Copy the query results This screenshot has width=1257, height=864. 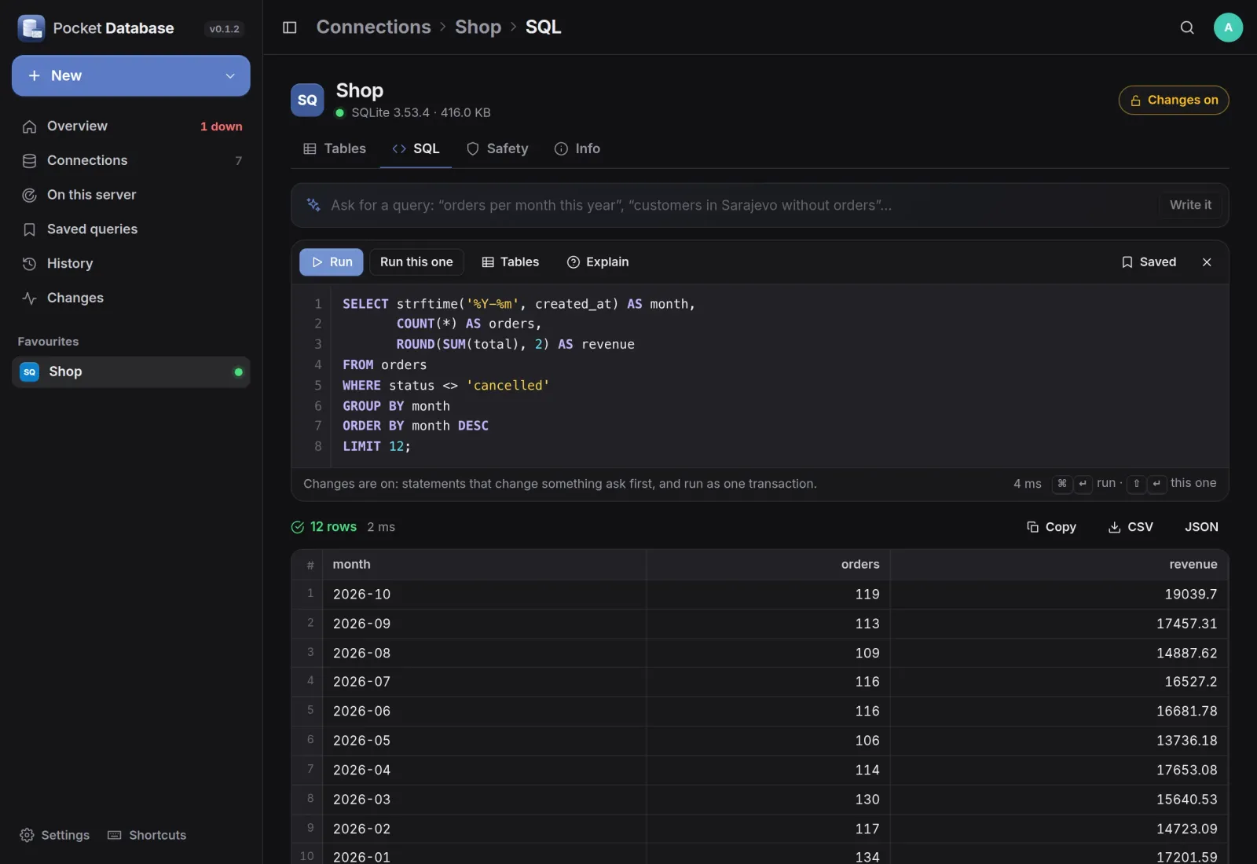click(1051, 527)
